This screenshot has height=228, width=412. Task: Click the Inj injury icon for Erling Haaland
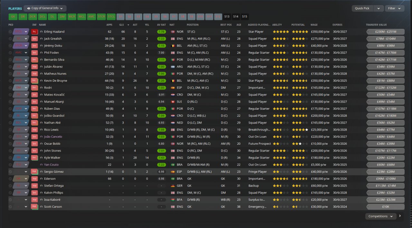35,32
